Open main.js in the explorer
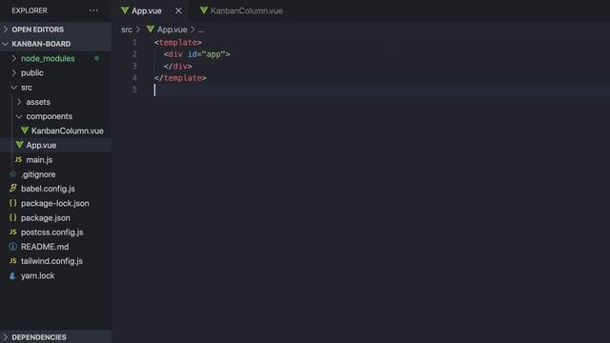Image resolution: width=610 pixels, height=343 pixels. (39, 160)
